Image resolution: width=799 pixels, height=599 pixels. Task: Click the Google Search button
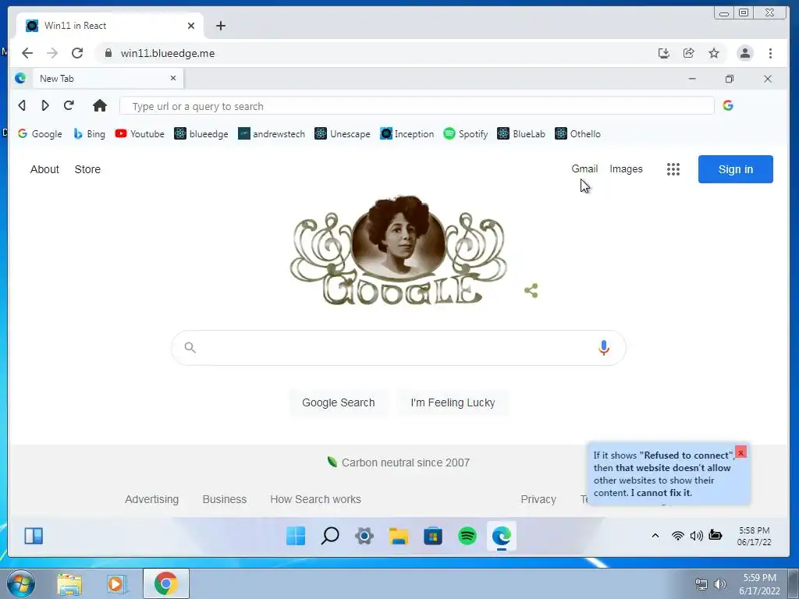(x=339, y=402)
